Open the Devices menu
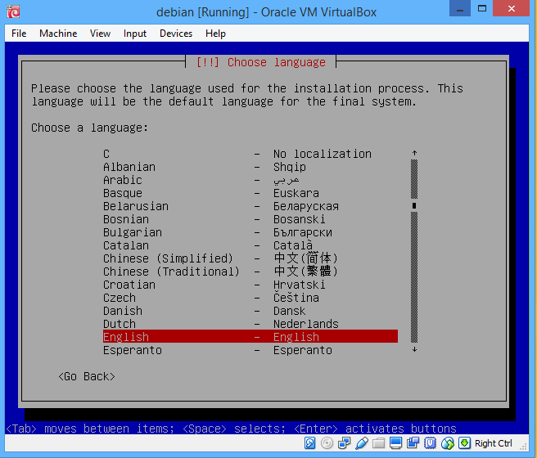 tap(176, 34)
